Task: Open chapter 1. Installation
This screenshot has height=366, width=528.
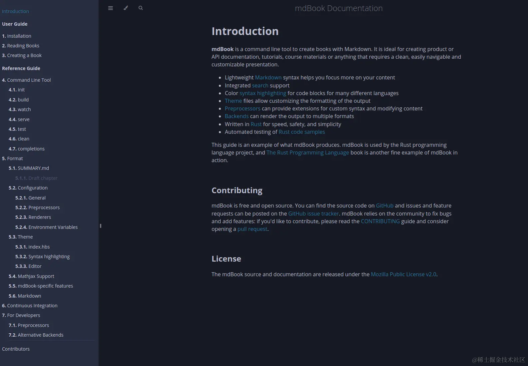Action: click(17, 36)
